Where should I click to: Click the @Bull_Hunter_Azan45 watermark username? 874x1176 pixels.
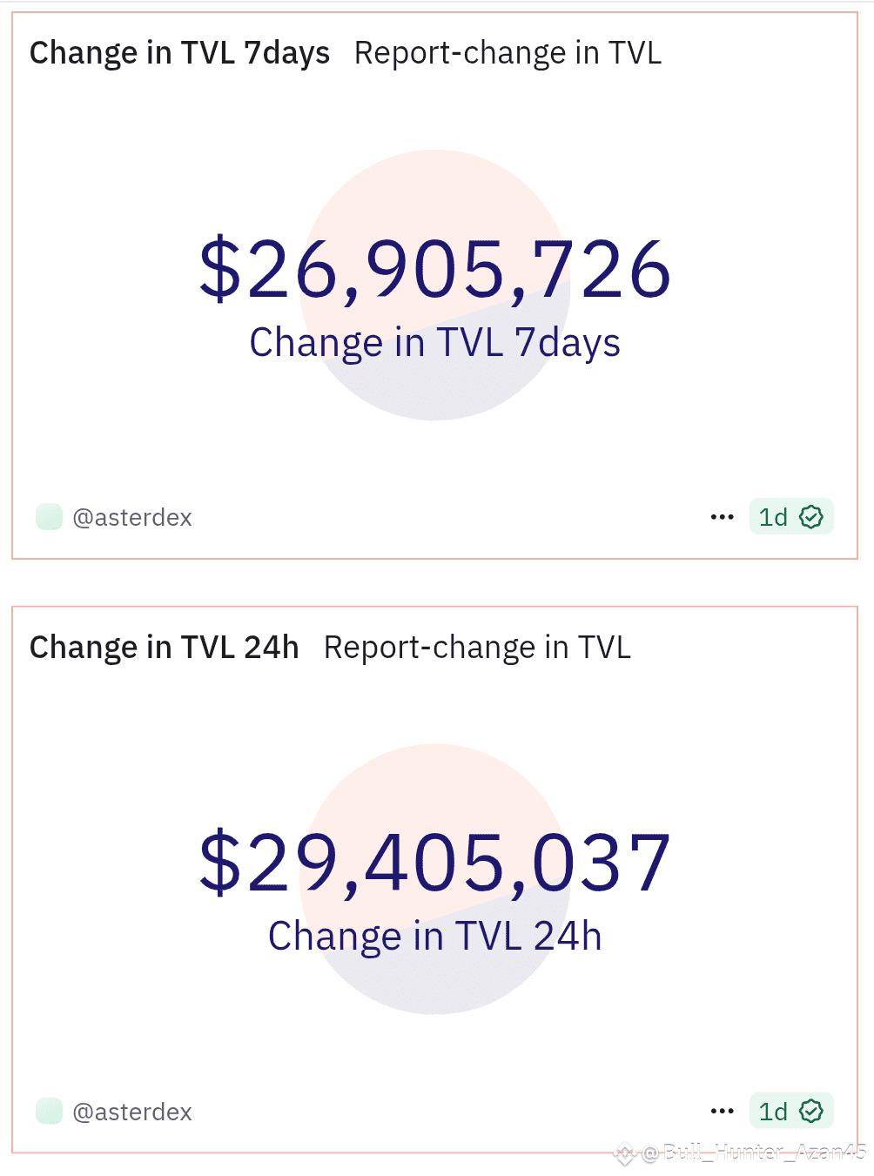(754, 1153)
